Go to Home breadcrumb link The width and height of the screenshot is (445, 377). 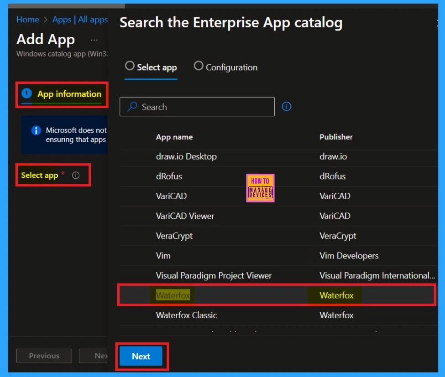click(x=28, y=20)
